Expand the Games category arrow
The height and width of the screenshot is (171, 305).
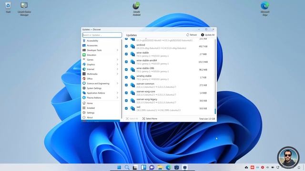tap(117, 60)
